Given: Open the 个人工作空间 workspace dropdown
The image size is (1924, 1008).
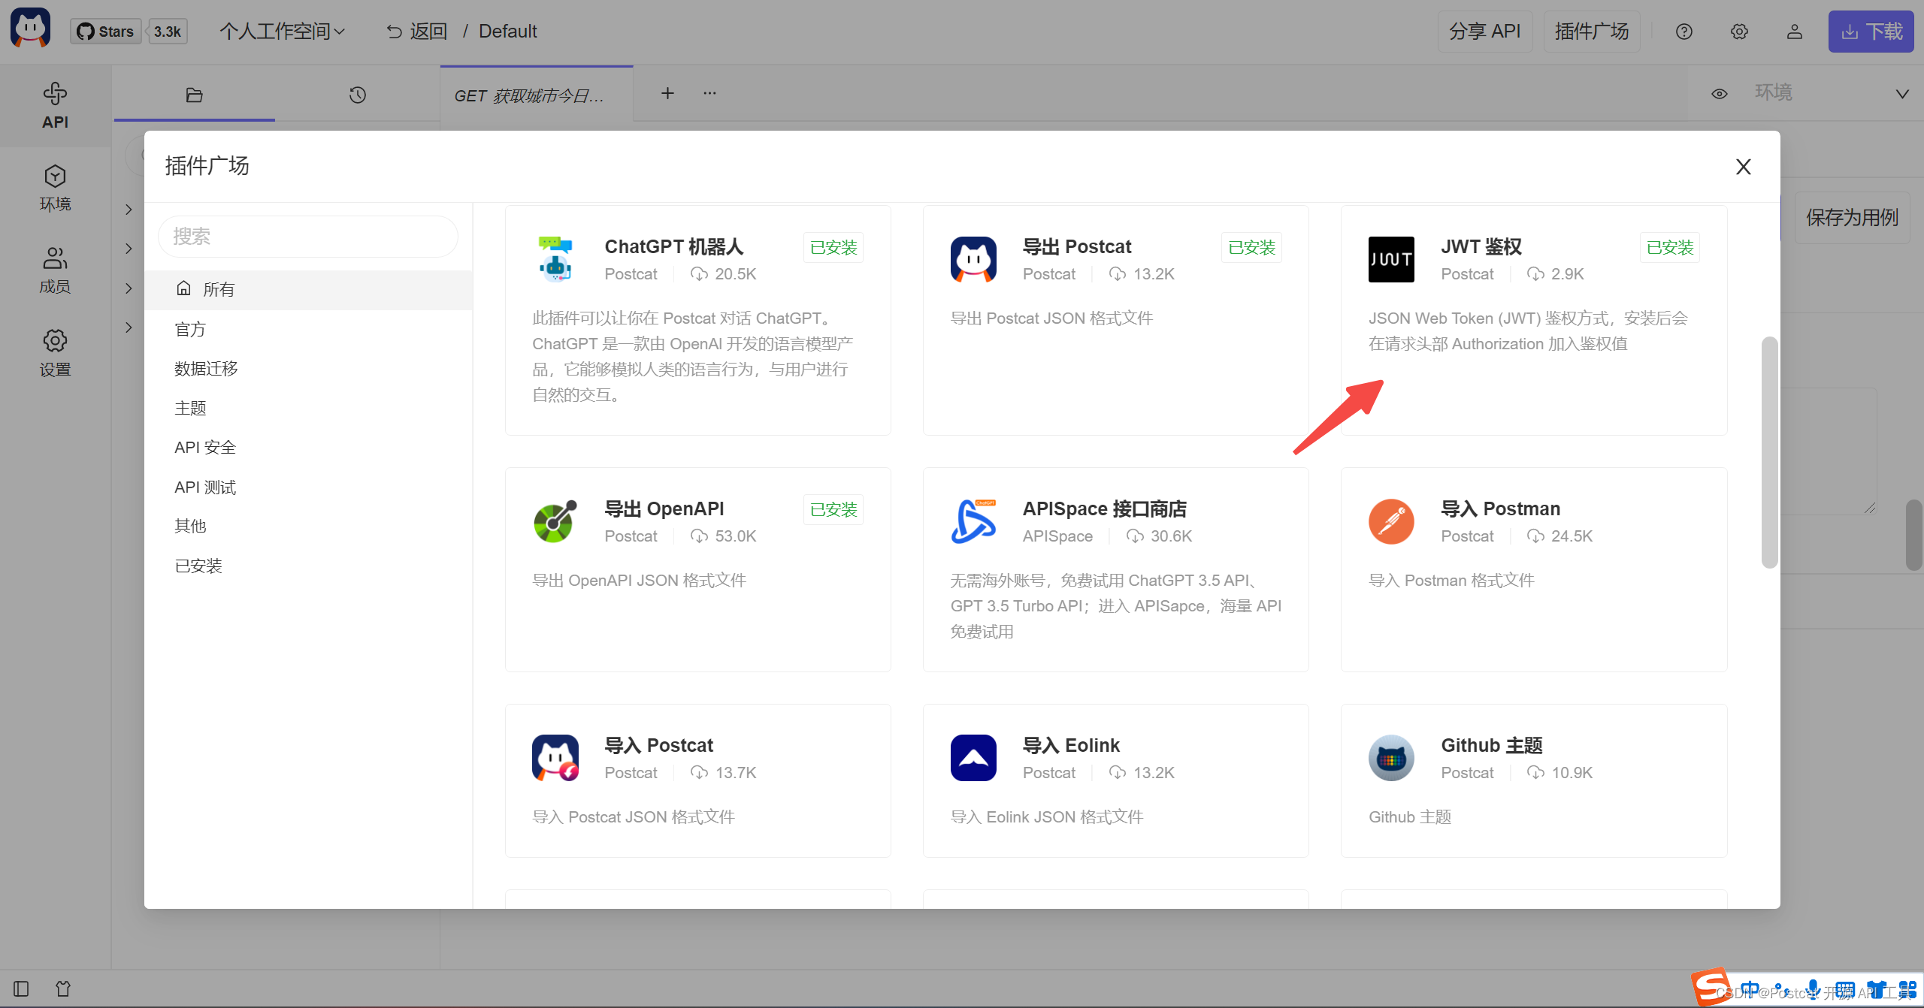Looking at the screenshot, I should (282, 31).
